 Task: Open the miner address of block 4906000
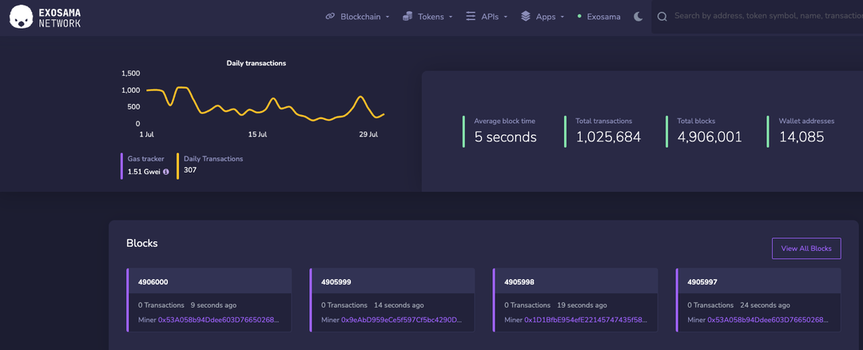[x=218, y=320]
